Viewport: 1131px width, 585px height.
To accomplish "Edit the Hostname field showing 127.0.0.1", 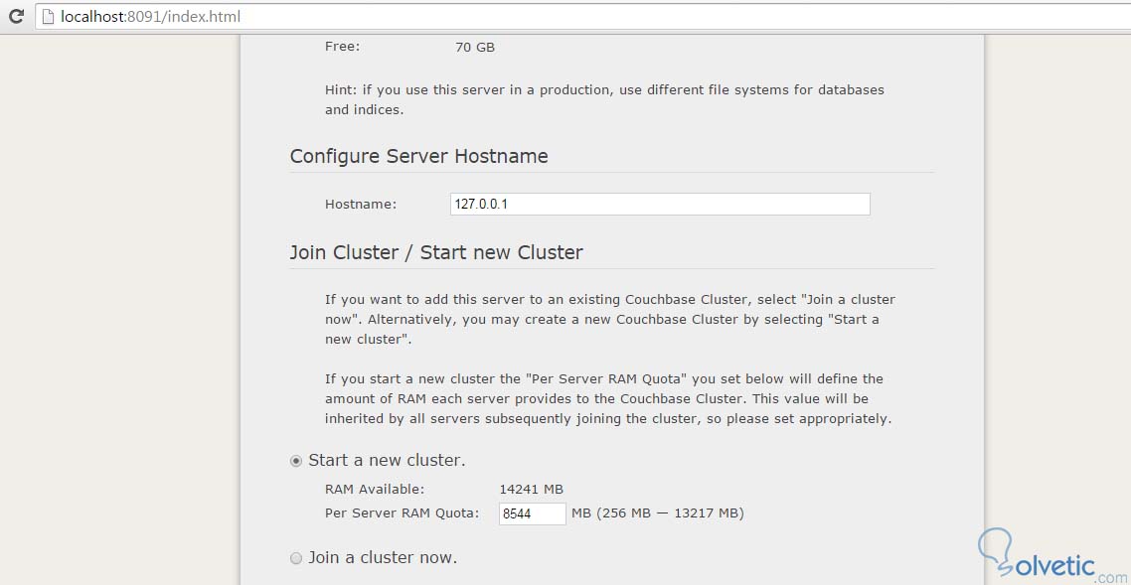I will point(660,204).
